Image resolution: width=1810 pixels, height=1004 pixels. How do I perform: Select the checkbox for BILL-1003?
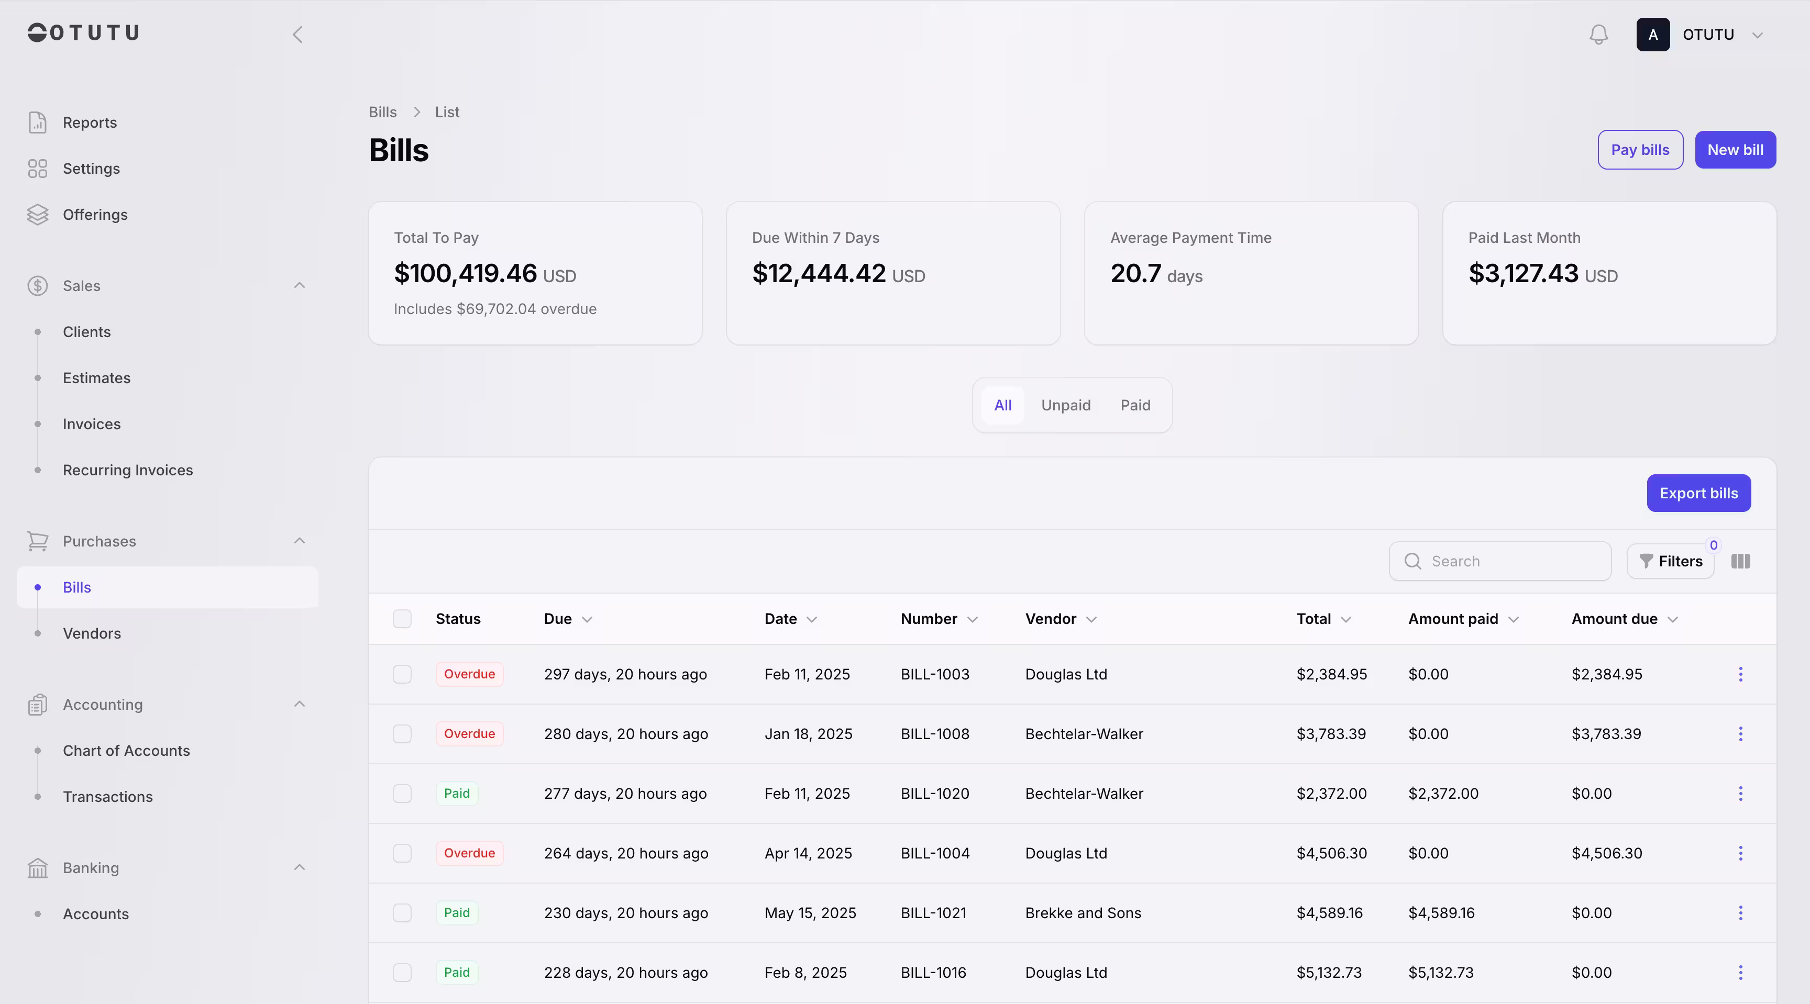[402, 674]
